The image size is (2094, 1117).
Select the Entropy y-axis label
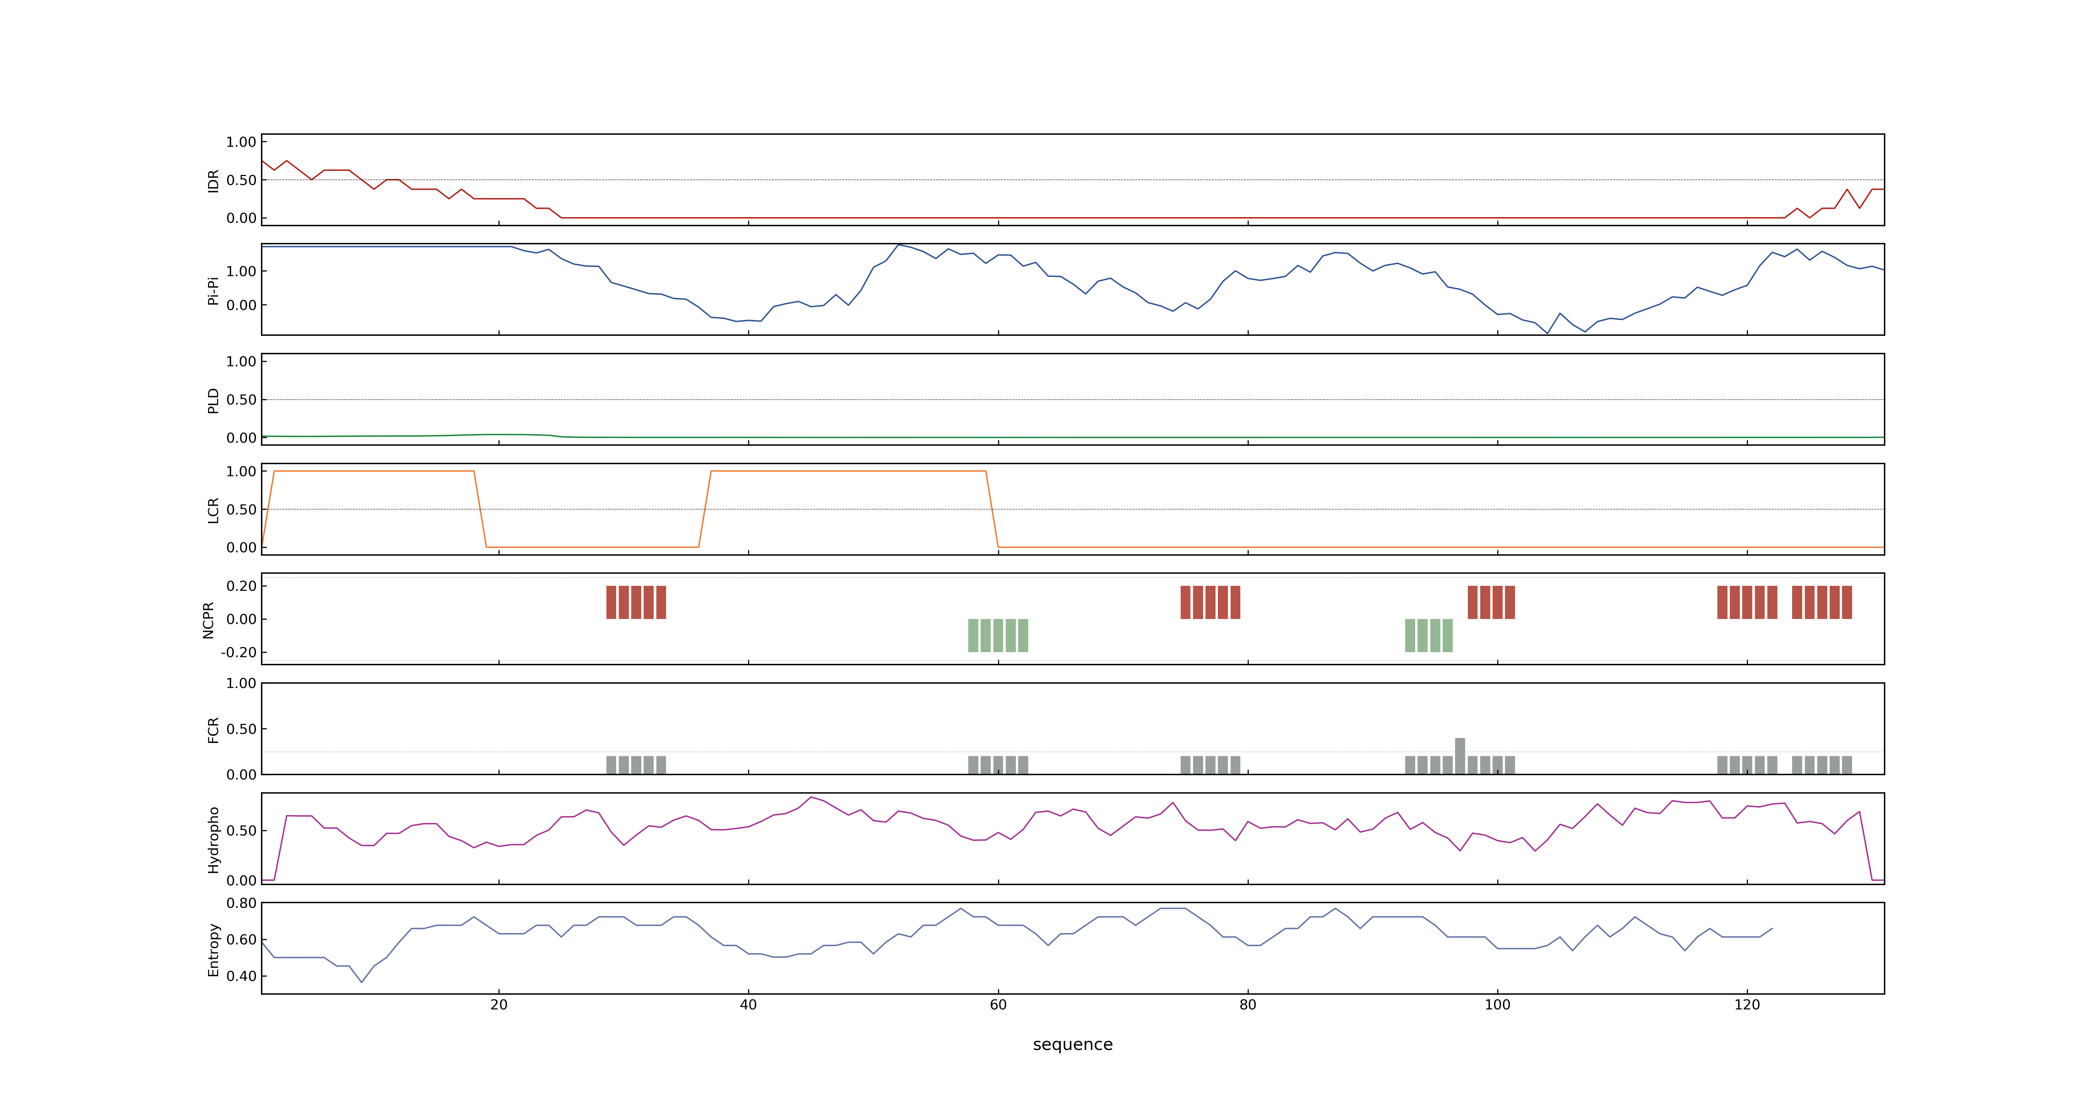tap(213, 949)
